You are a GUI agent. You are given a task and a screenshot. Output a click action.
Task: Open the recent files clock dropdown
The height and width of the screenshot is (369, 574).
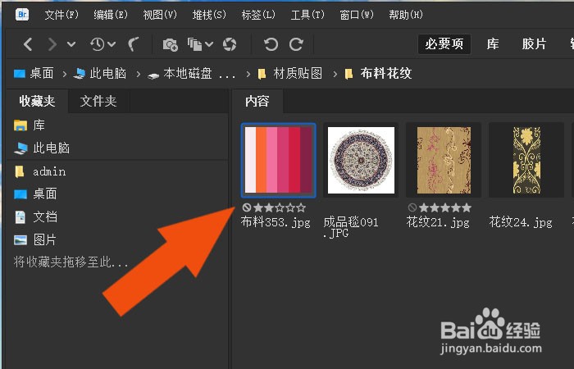tap(102, 44)
